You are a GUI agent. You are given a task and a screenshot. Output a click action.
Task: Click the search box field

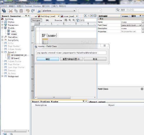tap(130, 10)
